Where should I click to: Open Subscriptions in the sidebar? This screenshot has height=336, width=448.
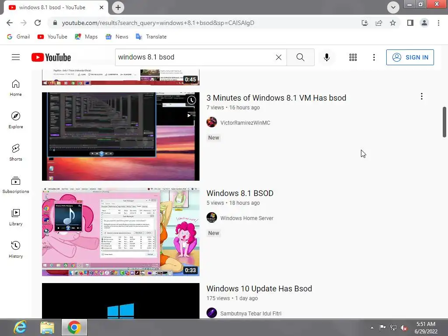(x=16, y=185)
